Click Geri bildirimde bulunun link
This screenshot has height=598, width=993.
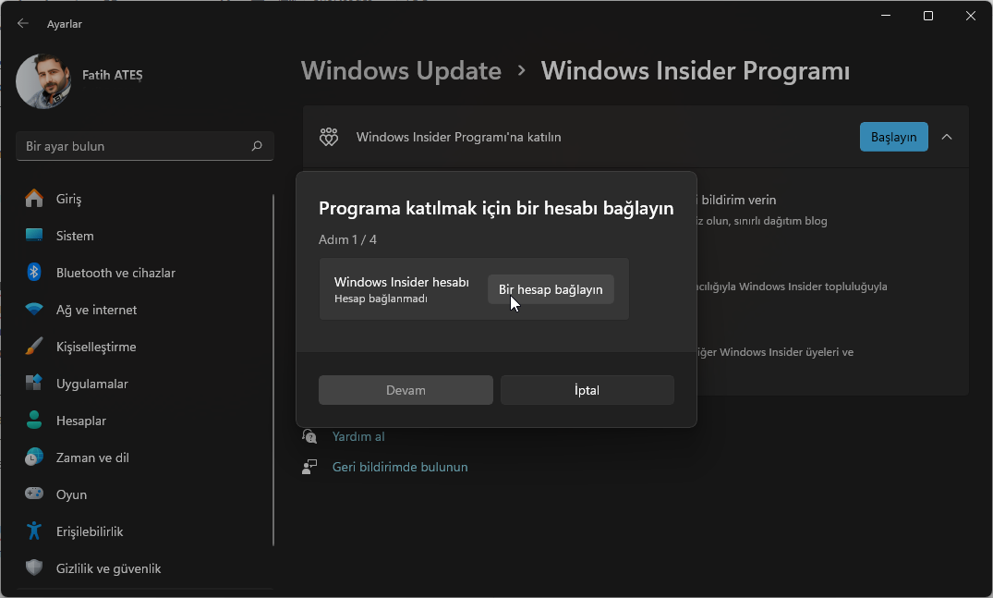tap(400, 467)
